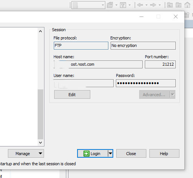The height and width of the screenshot is (178, 193).
Task: Expand the Manage dropdown arrow
Action: tap(40, 153)
